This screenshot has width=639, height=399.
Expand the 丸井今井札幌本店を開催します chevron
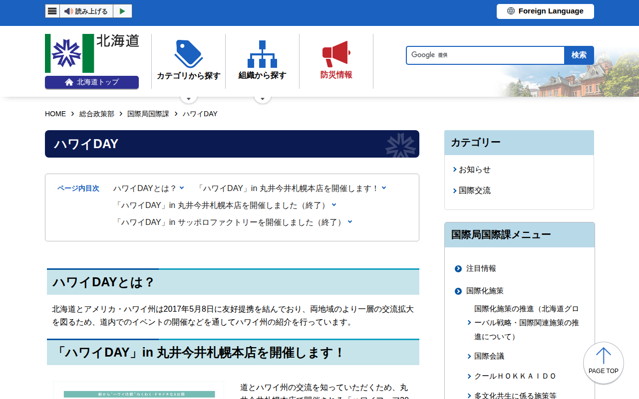383,188
